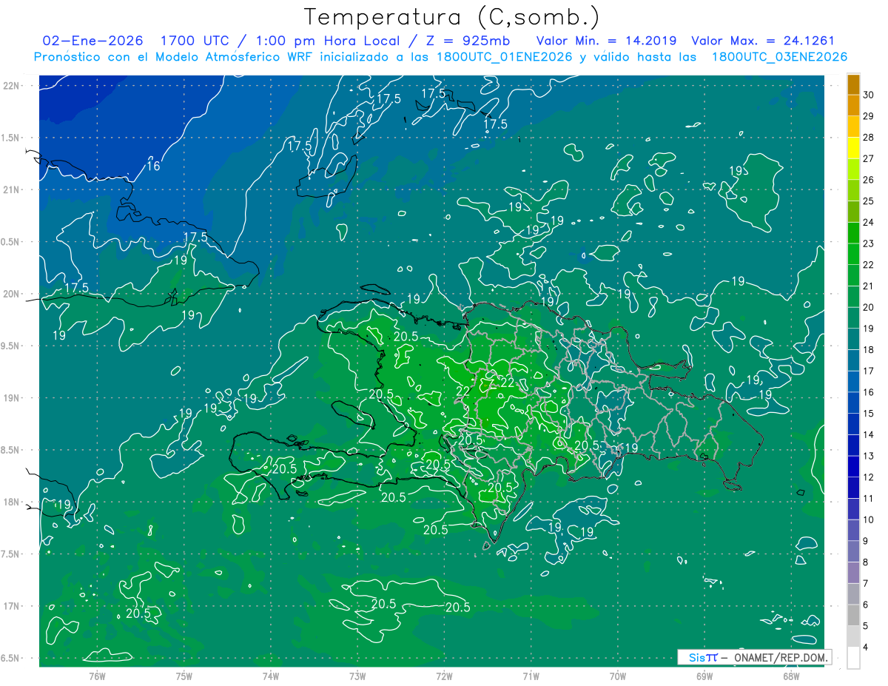Click the purple swatch between 8 and 9

(x=853, y=552)
